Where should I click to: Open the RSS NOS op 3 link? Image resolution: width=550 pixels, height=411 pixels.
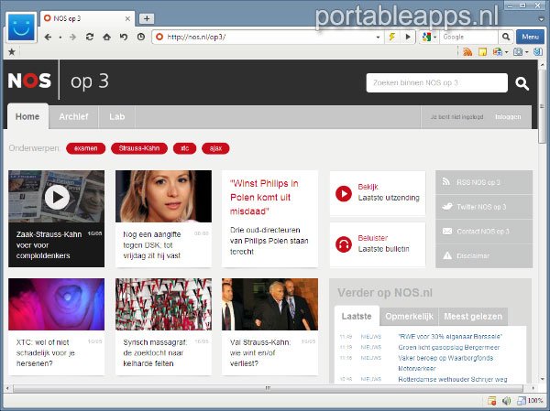click(x=484, y=182)
